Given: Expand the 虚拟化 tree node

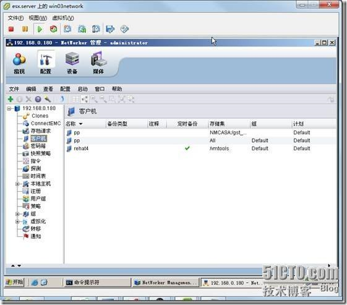Looking at the screenshot, I should [17, 221].
